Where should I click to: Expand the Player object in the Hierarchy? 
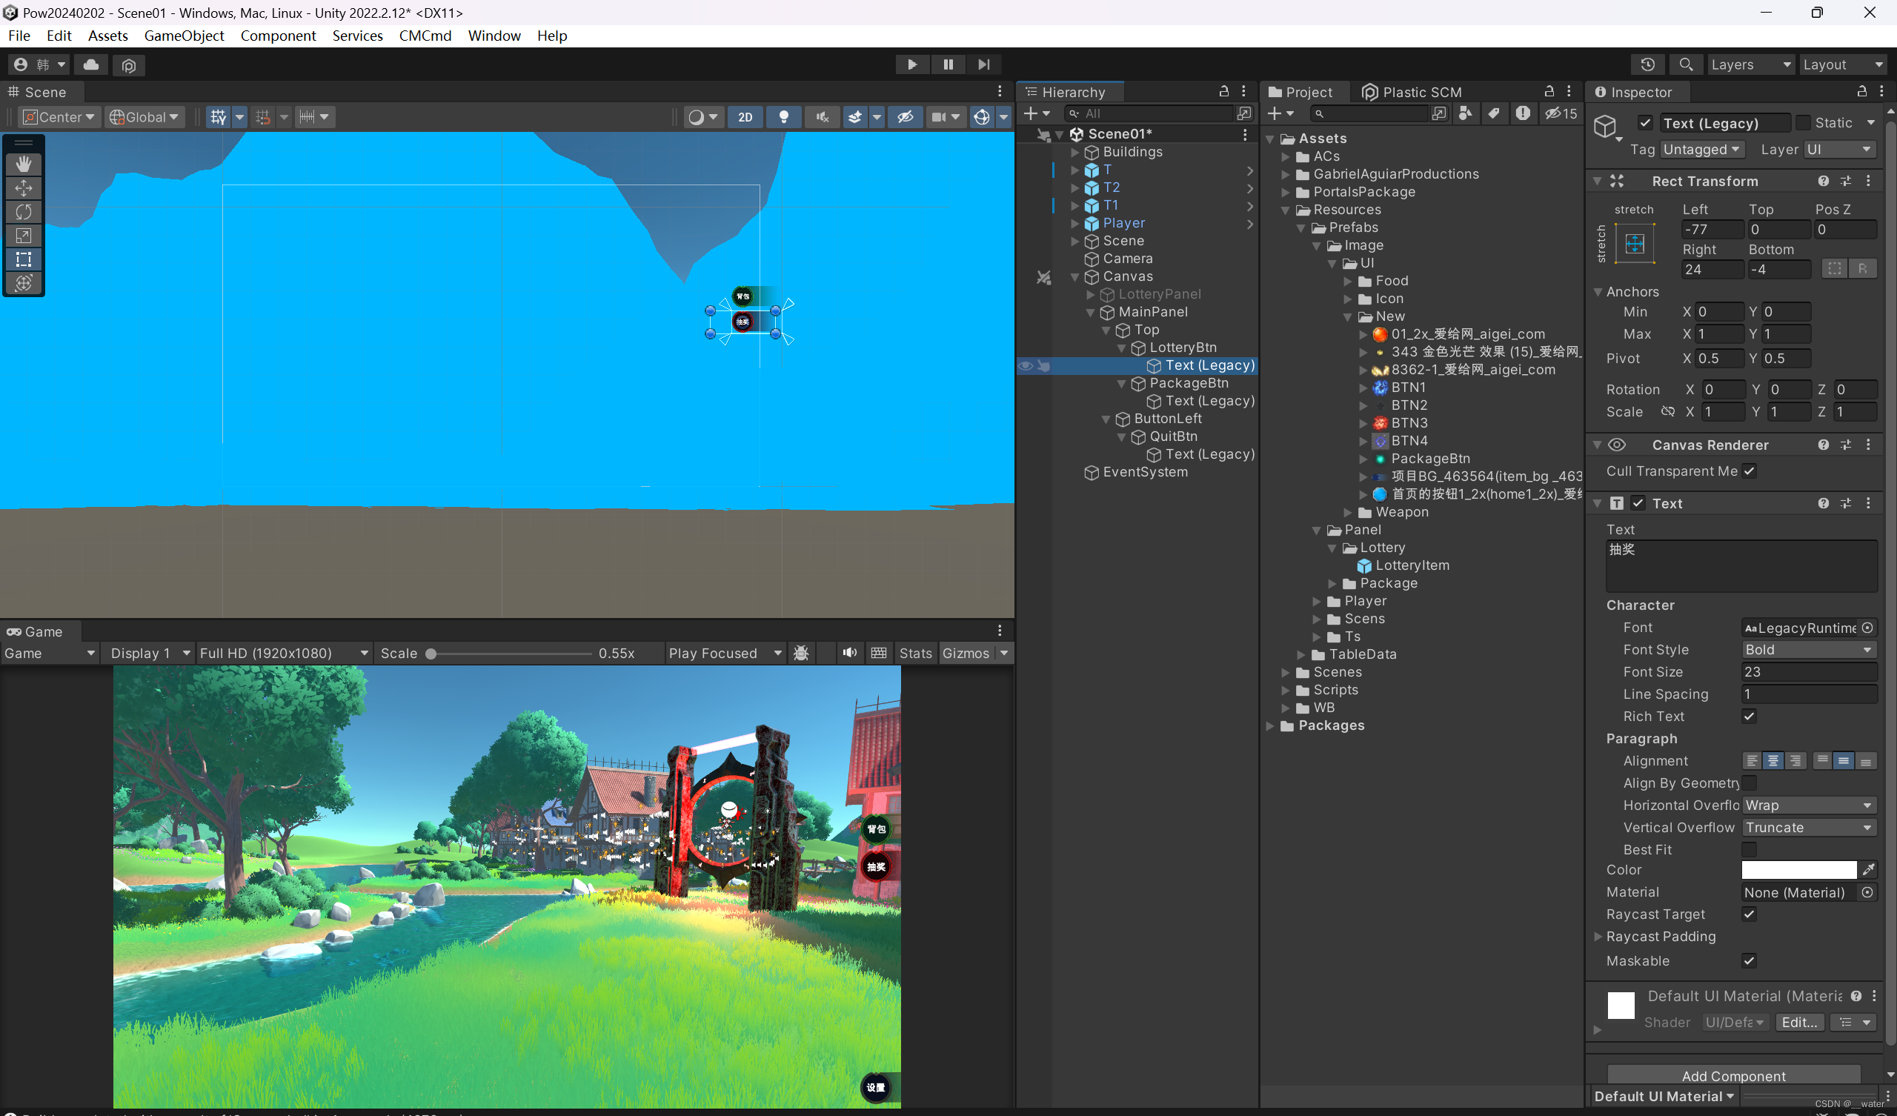1075,223
